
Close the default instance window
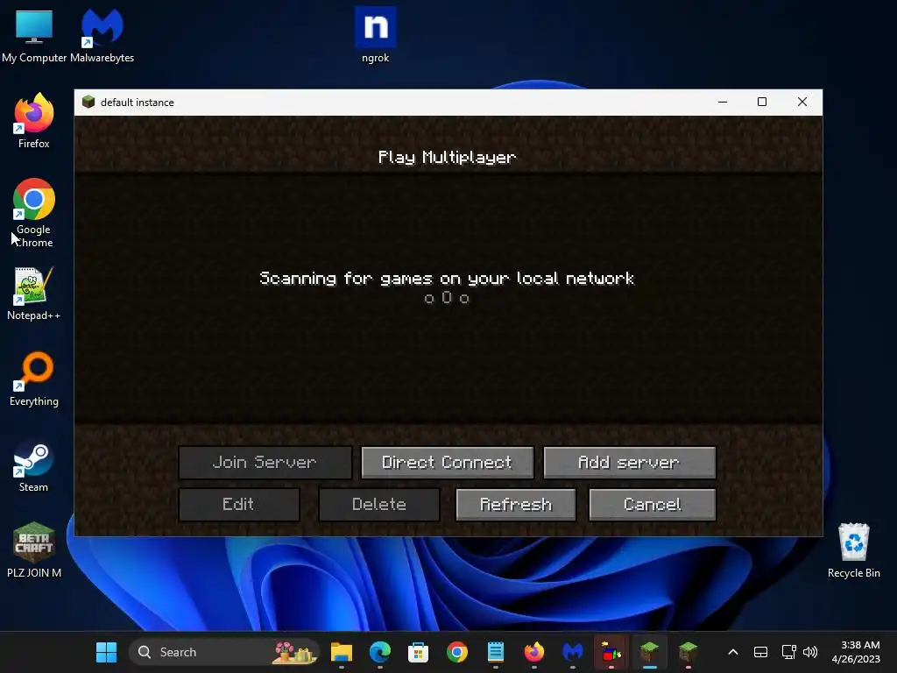(802, 102)
